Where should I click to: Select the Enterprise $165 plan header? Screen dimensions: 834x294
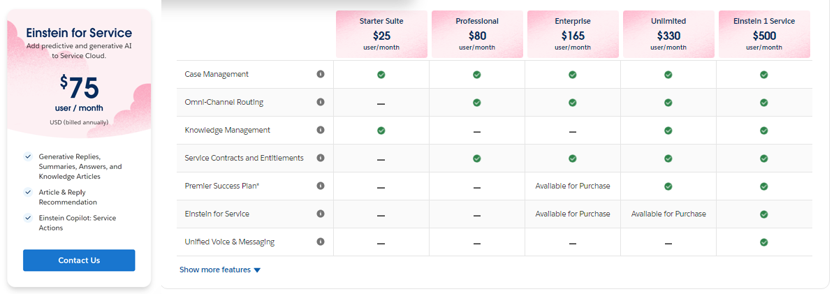tap(572, 34)
